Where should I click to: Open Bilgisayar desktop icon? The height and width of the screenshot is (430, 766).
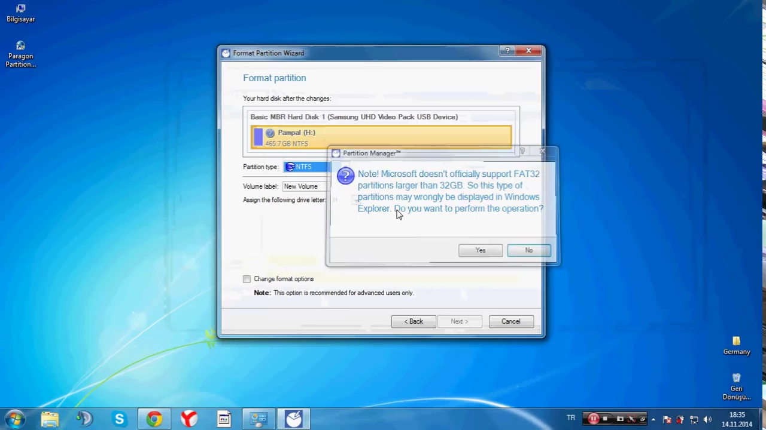[x=20, y=13]
